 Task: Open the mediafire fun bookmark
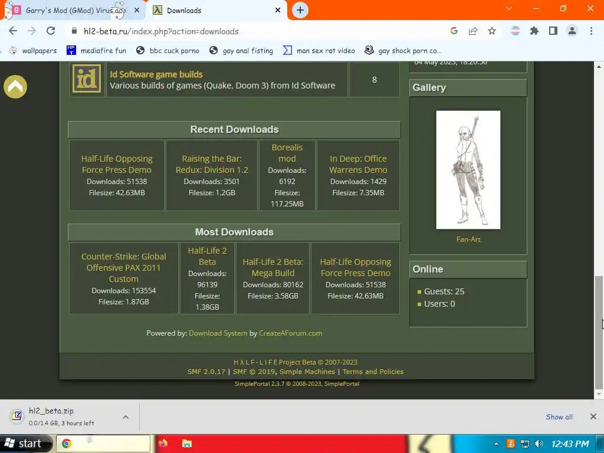click(96, 51)
